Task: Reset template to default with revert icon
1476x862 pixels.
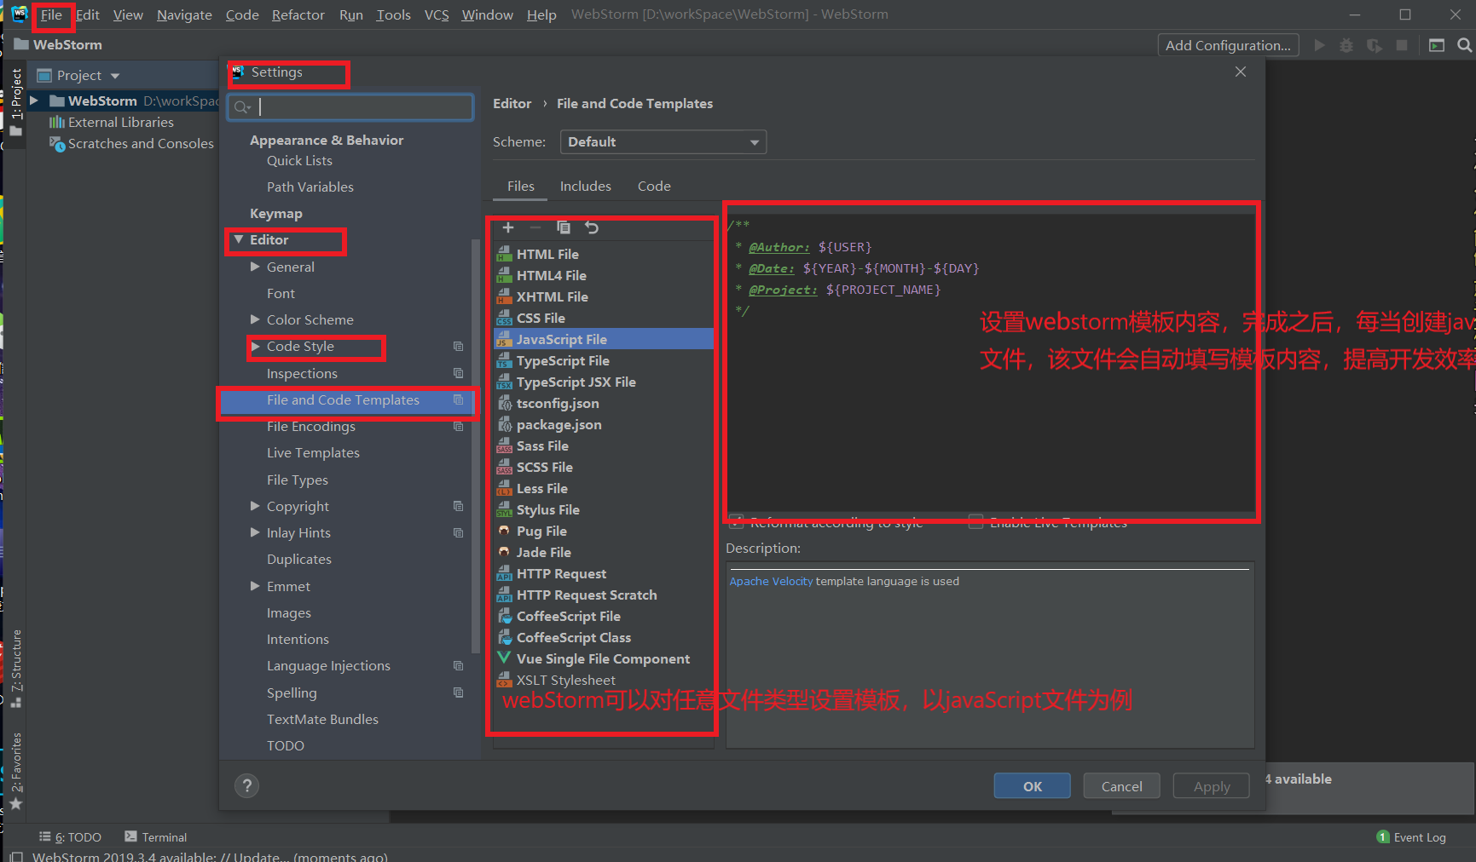Action: point(592,227)
